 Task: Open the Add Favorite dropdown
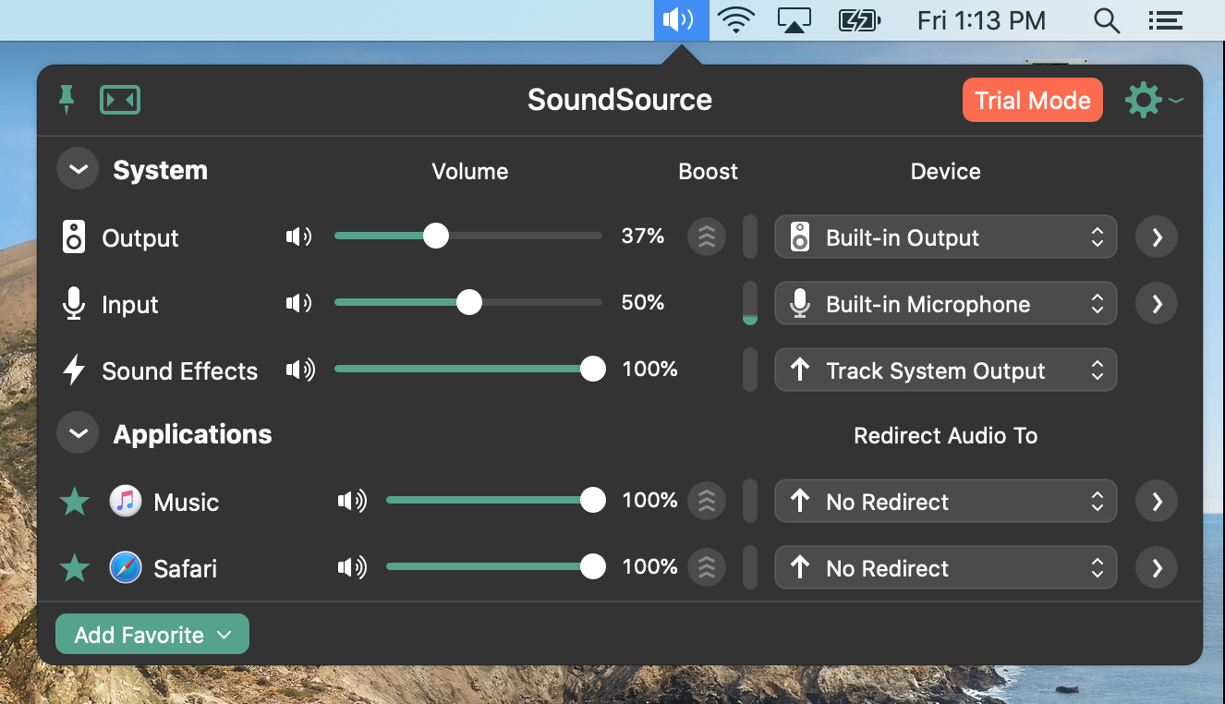[152, 635]
